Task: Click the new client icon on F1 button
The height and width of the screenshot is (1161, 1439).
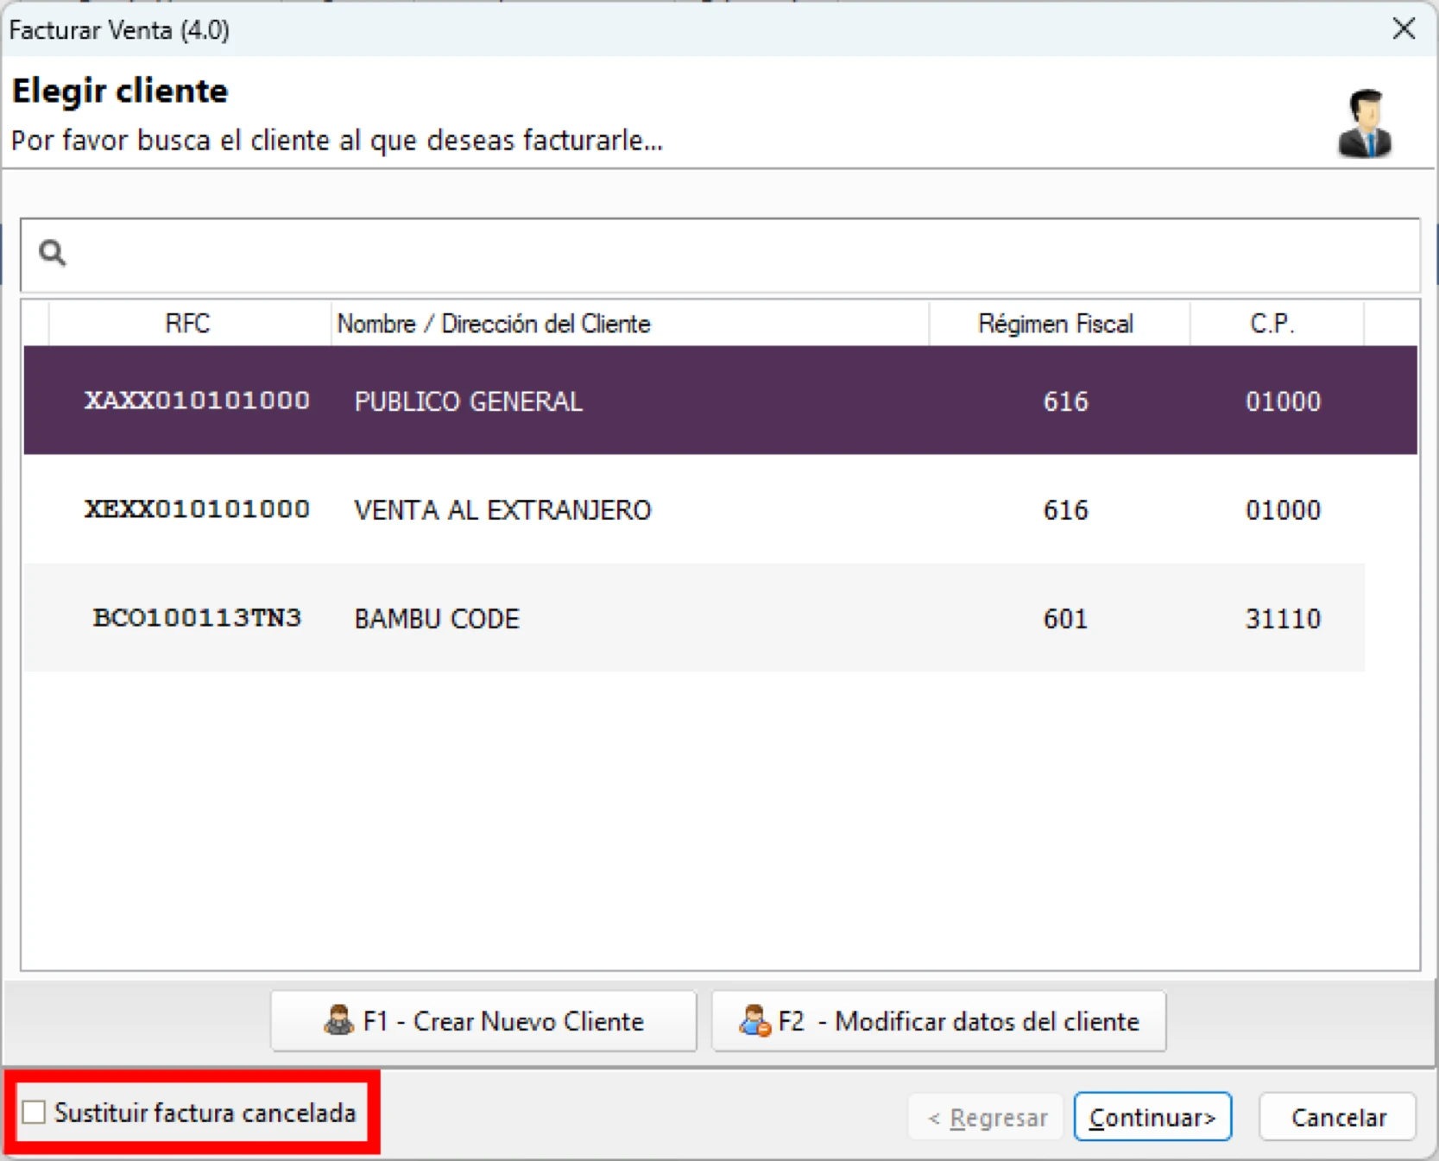Action: tap(338, 1020)
